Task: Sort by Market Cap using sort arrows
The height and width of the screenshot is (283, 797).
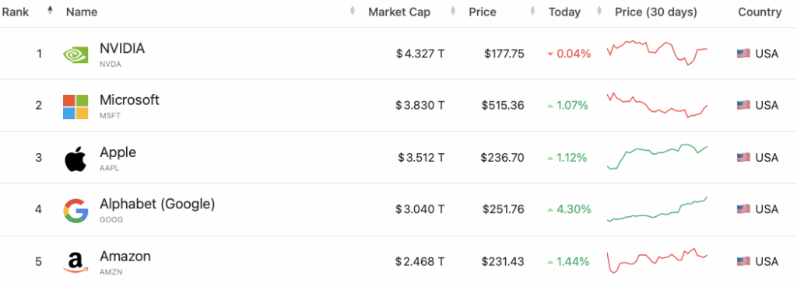Action: pyautogui.click(x=453, y=11)
